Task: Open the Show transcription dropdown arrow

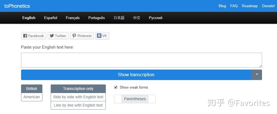Action: pyautogui.click(x=257, y=75)
